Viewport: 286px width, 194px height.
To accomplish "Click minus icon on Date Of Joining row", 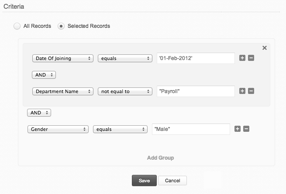I will tap(251, 58).
